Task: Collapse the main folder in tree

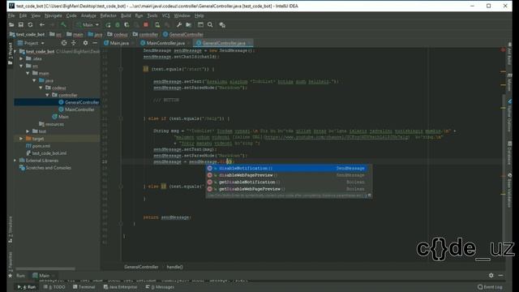Action: [x=28, y=73]
